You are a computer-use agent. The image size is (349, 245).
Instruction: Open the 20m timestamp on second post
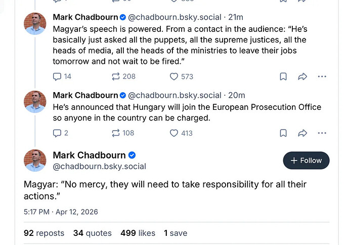[x=237, y=95]
